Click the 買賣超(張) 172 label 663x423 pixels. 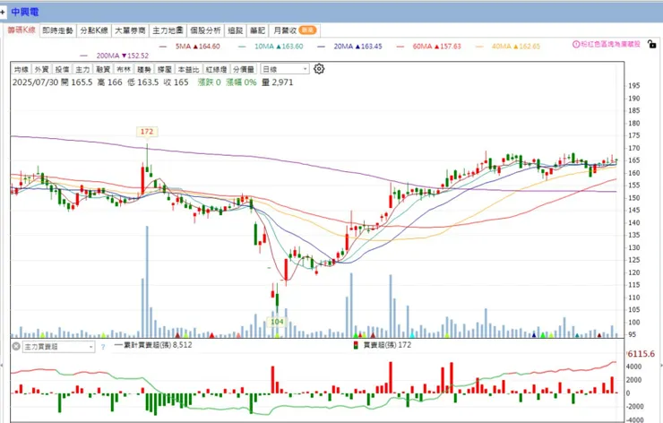pyautogui.click(x=387, y=345)
